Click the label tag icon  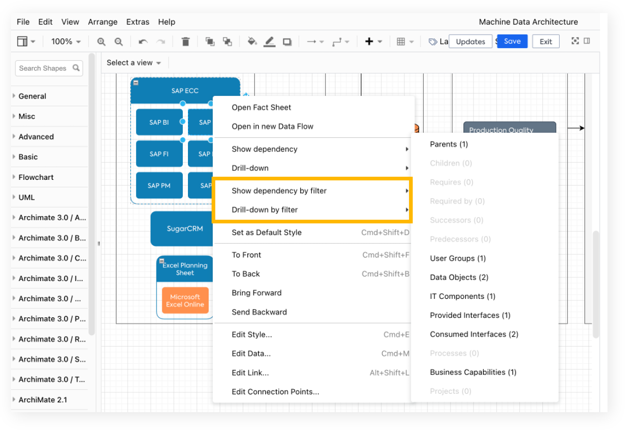click(433, 41)
